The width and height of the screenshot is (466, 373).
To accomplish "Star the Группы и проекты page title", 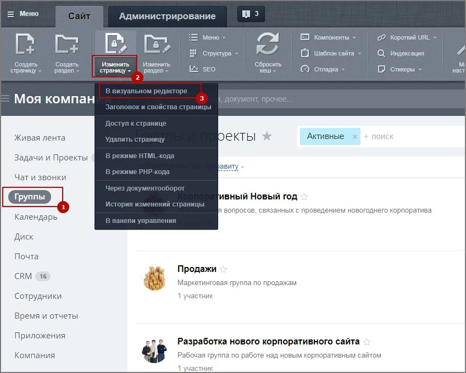I will point(267,136).
